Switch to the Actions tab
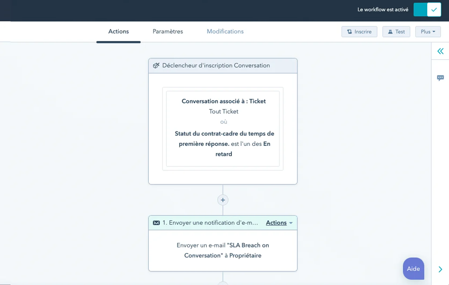The image size is (449, 285). (119, 32)
